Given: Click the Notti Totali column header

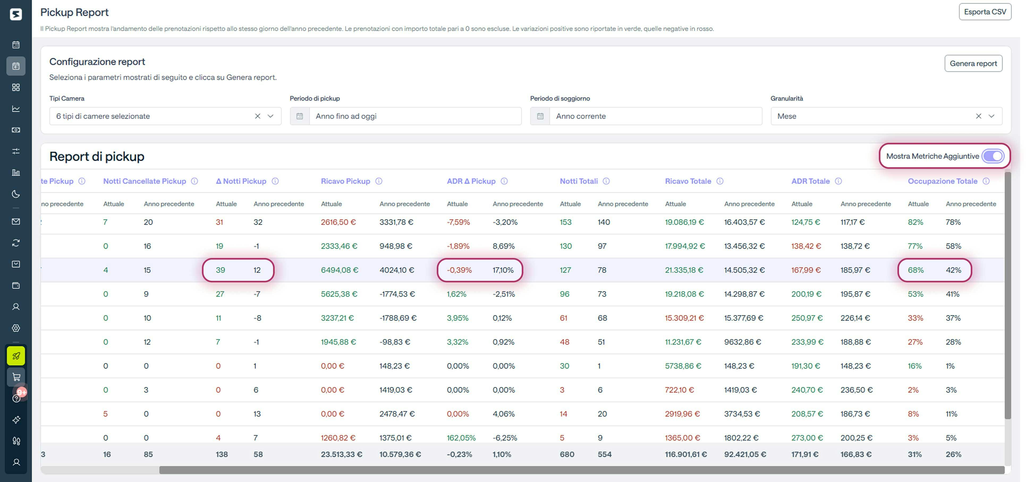Looking at the screenshot, I should pyautogui.click(x=579, y=181).
